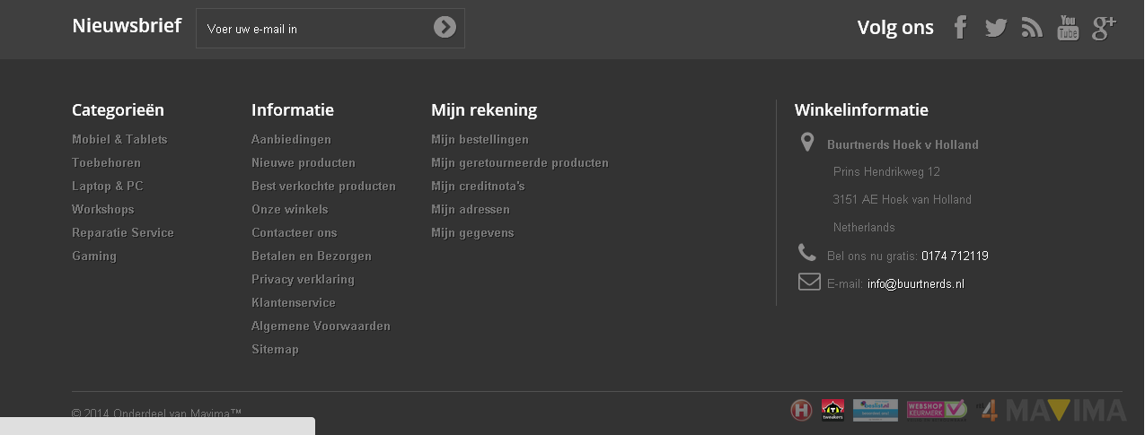View Algemene Voorwaarden page
1145x435 pixels.
click(x=321, y=326)
